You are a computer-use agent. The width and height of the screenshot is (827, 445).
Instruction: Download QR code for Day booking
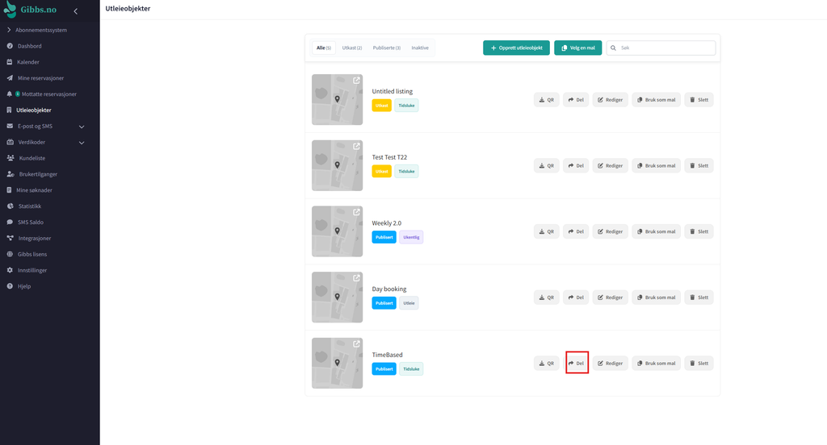[547, 297]
